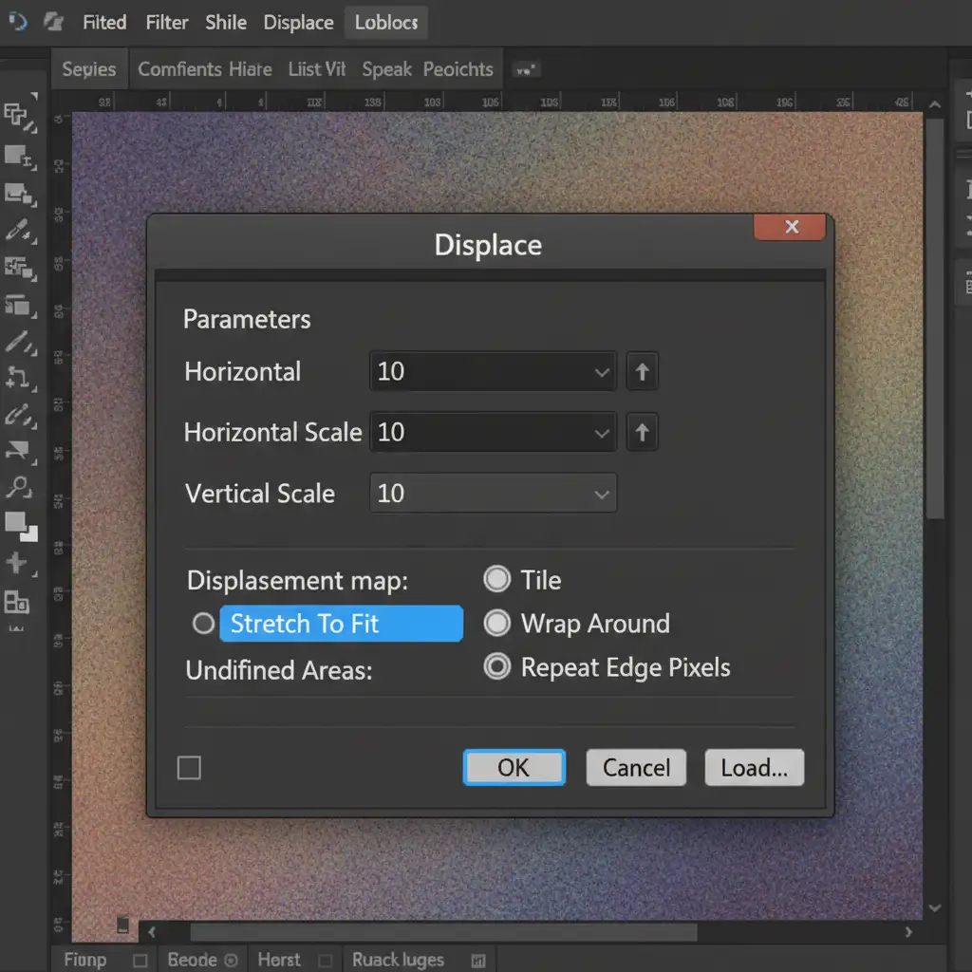The height and width of the screenshot is (972, 972).
Task: Select the Eyedropper tool in left toolbar
Action: pyautogui.click(x=17, y=230)
